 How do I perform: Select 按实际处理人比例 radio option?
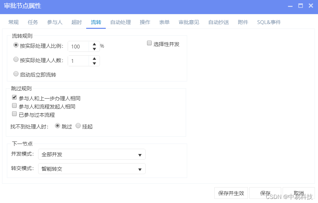(x=16, y=45)
